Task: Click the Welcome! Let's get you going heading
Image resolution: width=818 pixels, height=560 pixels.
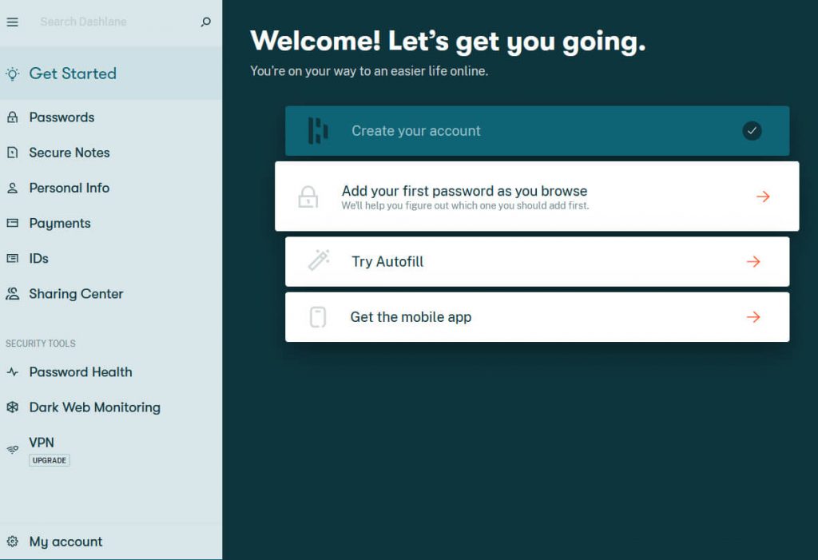Action: click(447, 41)
